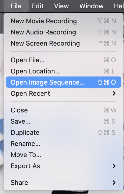
Task: Open the Window menu
Action: point(91,6)
